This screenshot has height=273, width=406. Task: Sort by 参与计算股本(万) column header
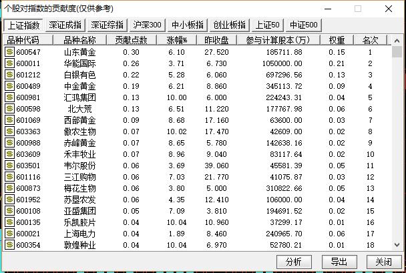tap(278, 40)
